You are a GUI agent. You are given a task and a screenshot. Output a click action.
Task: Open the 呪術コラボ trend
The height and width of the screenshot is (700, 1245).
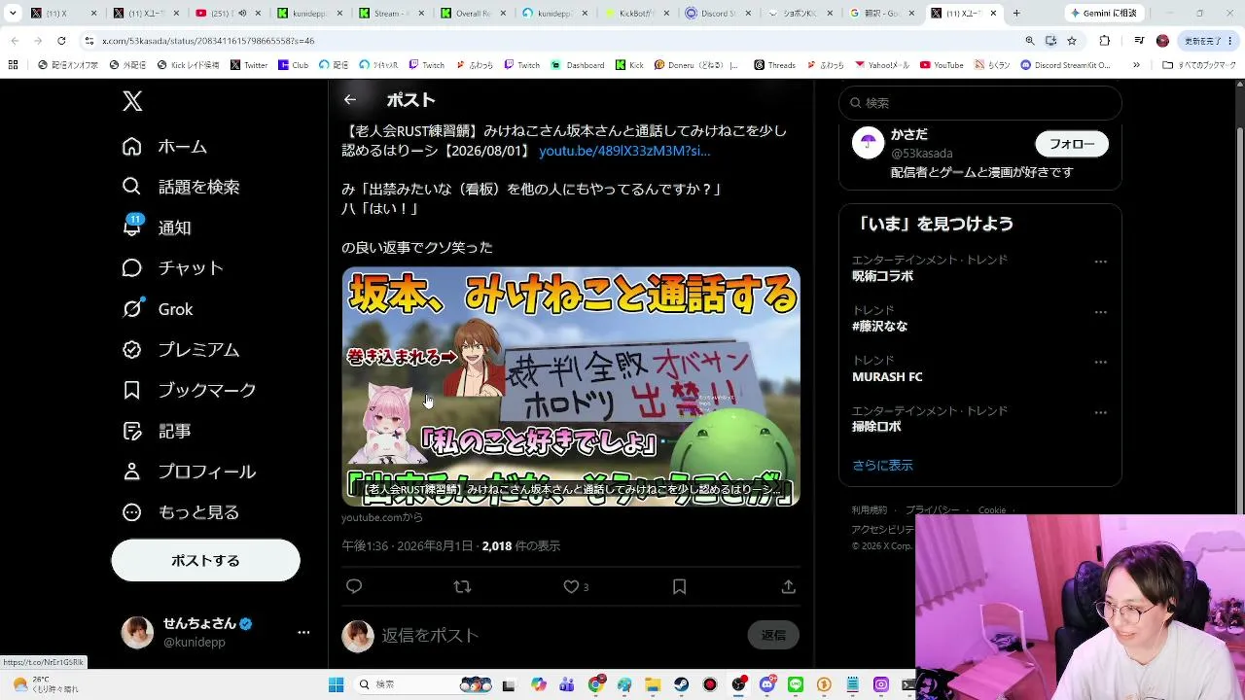click(883, 276)
